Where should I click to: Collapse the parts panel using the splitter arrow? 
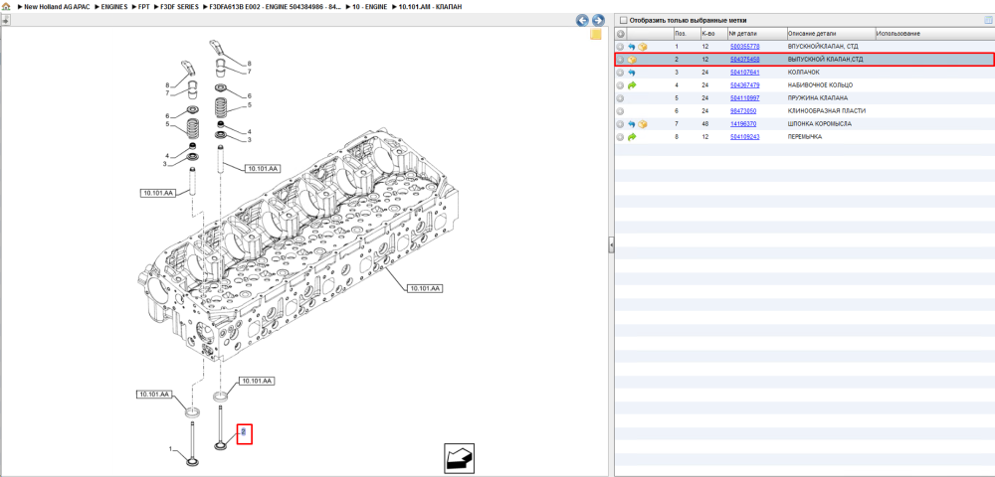point(611,244)
